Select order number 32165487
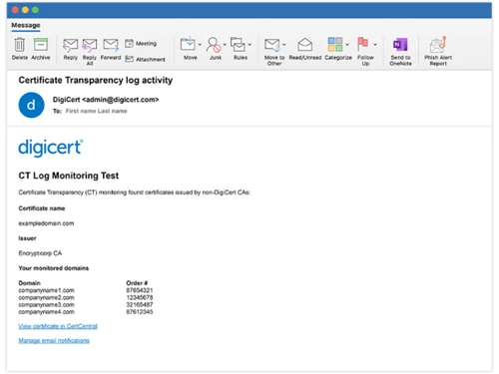Image resolution: width=499 pixels, height=374 pixels. (140, 305)
